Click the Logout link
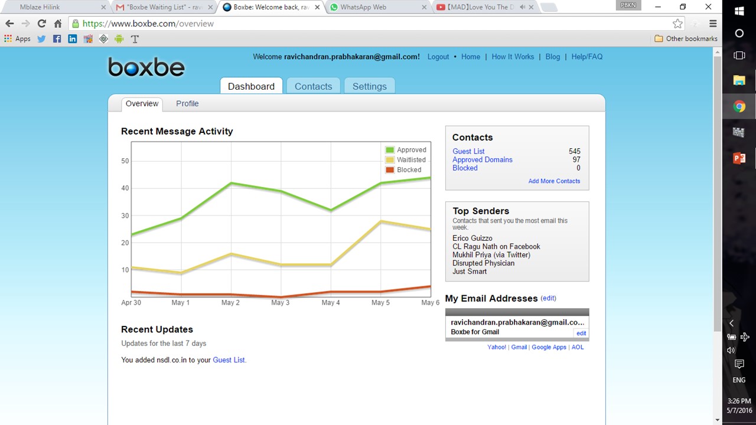Image resolution: width=756 pixels, height=425 pixels. point(438,57)
